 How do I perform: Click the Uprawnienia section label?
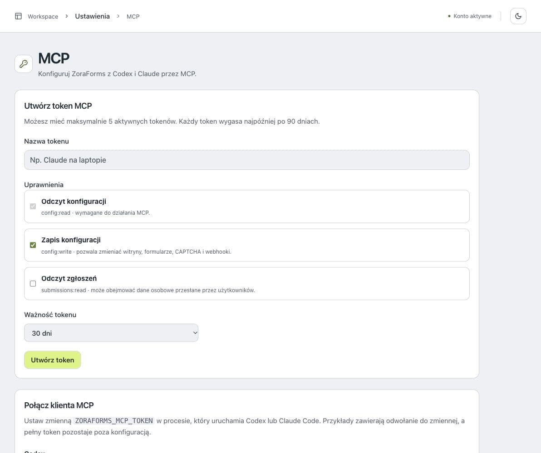click(x=44, y=185)
